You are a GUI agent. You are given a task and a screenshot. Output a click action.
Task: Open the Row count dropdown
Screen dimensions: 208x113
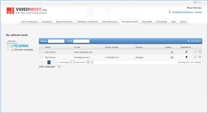point(90,62)
